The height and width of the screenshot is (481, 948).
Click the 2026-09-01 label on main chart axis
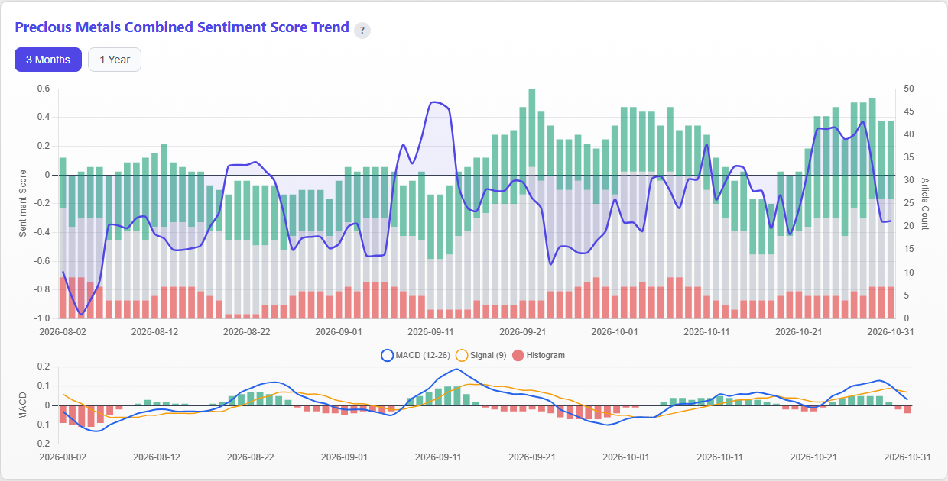(339, 332)
